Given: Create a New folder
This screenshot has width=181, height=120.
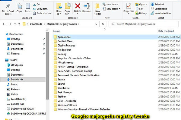Looking at the screenshot, I should pyautogui.click(x=98, y=9).
